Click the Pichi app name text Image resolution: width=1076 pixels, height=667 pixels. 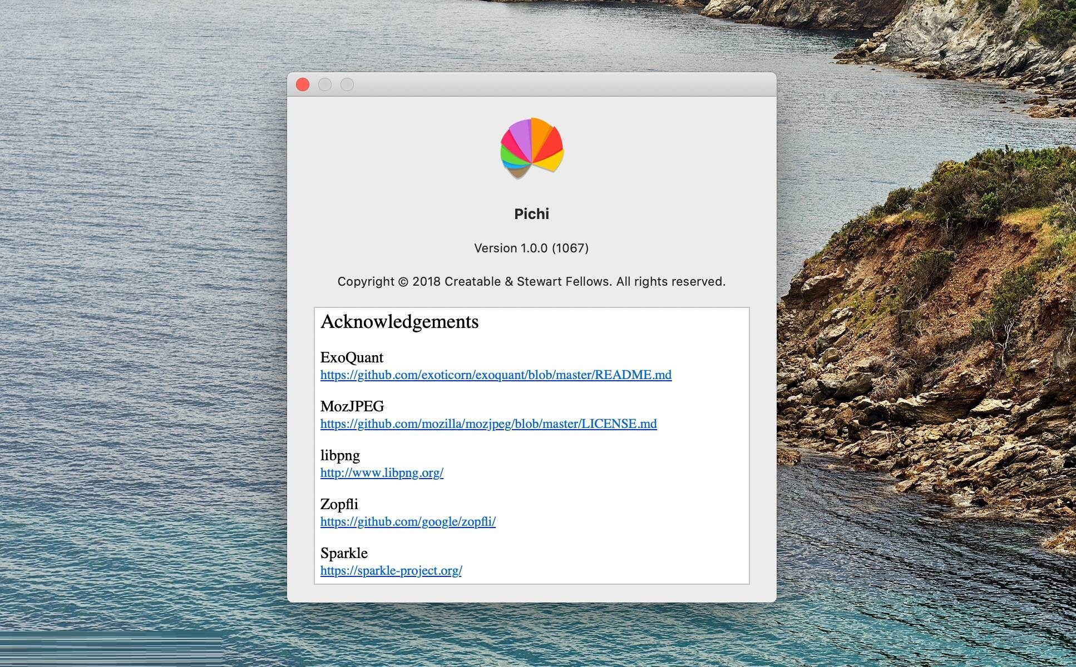(531, 214)
